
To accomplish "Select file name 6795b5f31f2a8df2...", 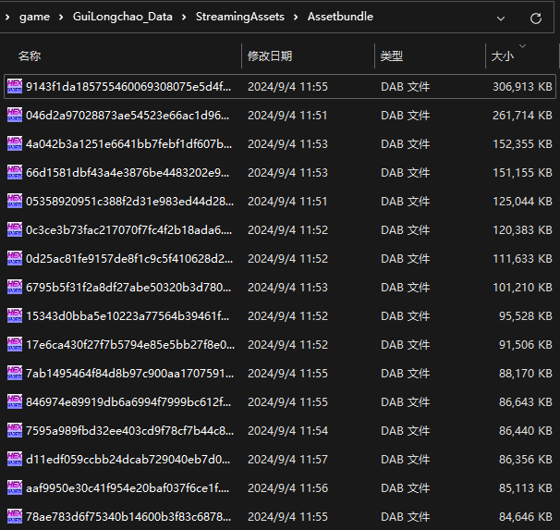I will click(128, 288).
